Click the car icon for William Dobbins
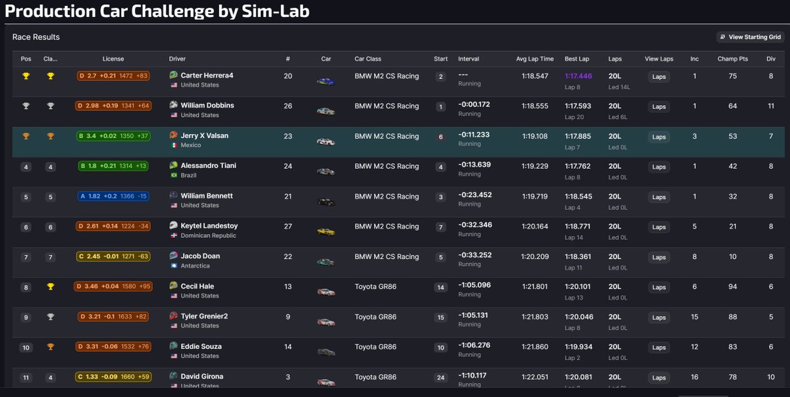This screenshot has height=397, width=790. point(326,111)
